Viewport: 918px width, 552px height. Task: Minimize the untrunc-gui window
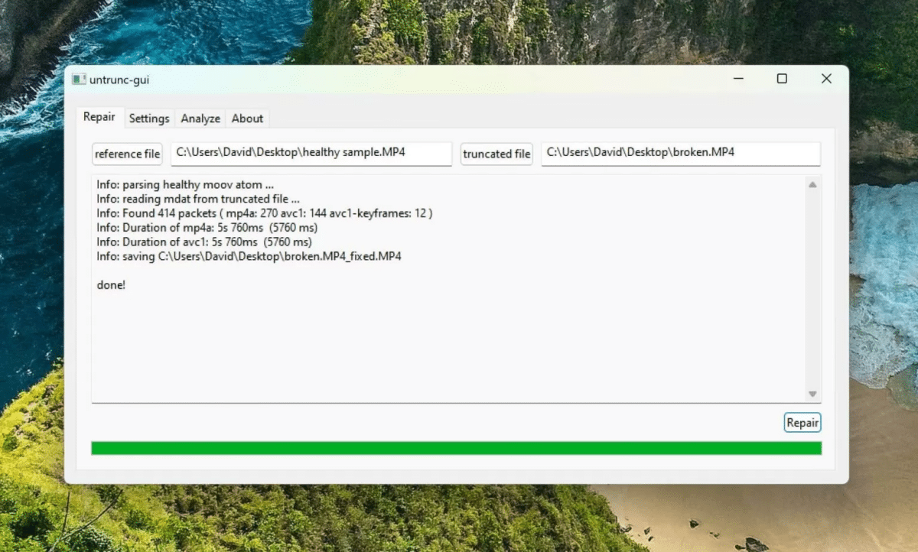737,79
